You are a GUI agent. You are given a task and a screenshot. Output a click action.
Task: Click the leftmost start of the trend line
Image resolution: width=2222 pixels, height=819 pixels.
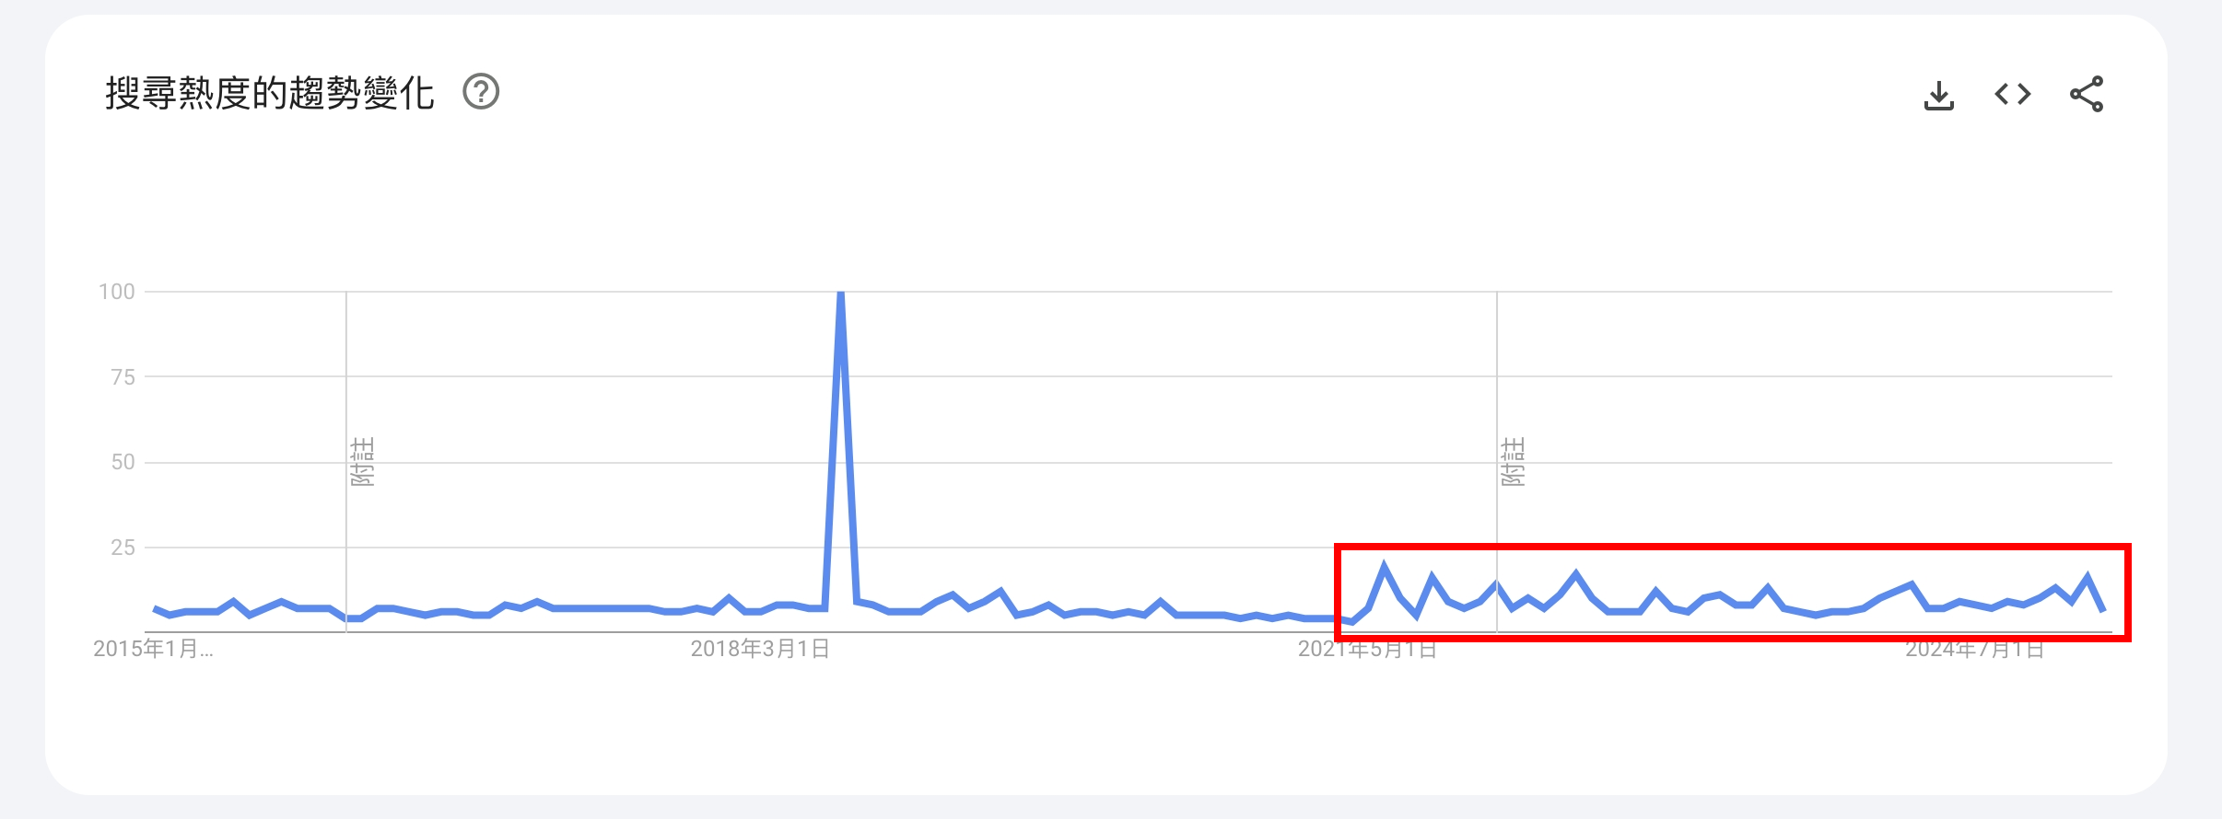154,608
